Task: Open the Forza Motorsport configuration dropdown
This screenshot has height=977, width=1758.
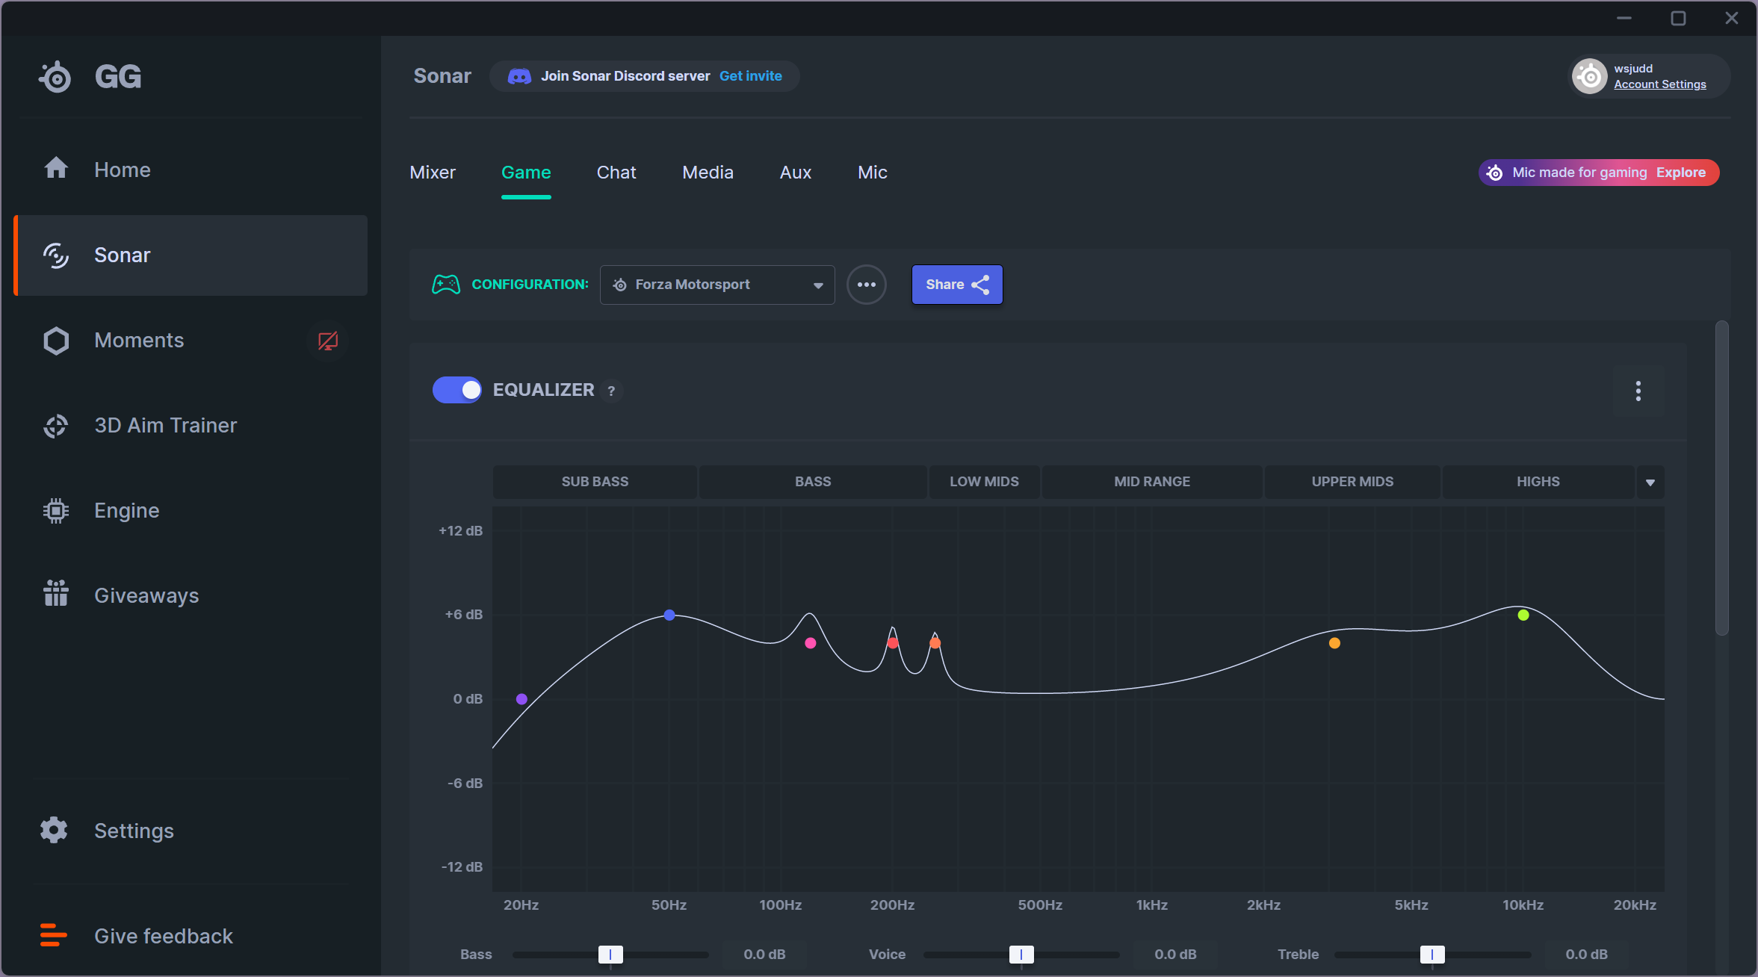Action: click(716, 285)
